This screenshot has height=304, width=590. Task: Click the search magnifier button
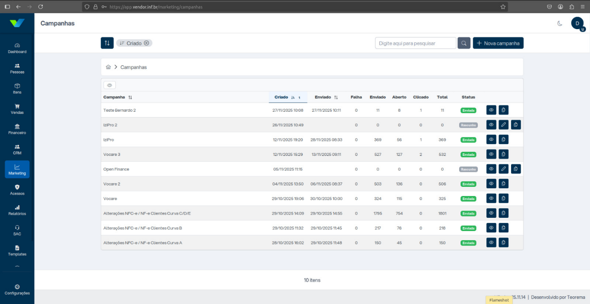click(x=464, y=43)
